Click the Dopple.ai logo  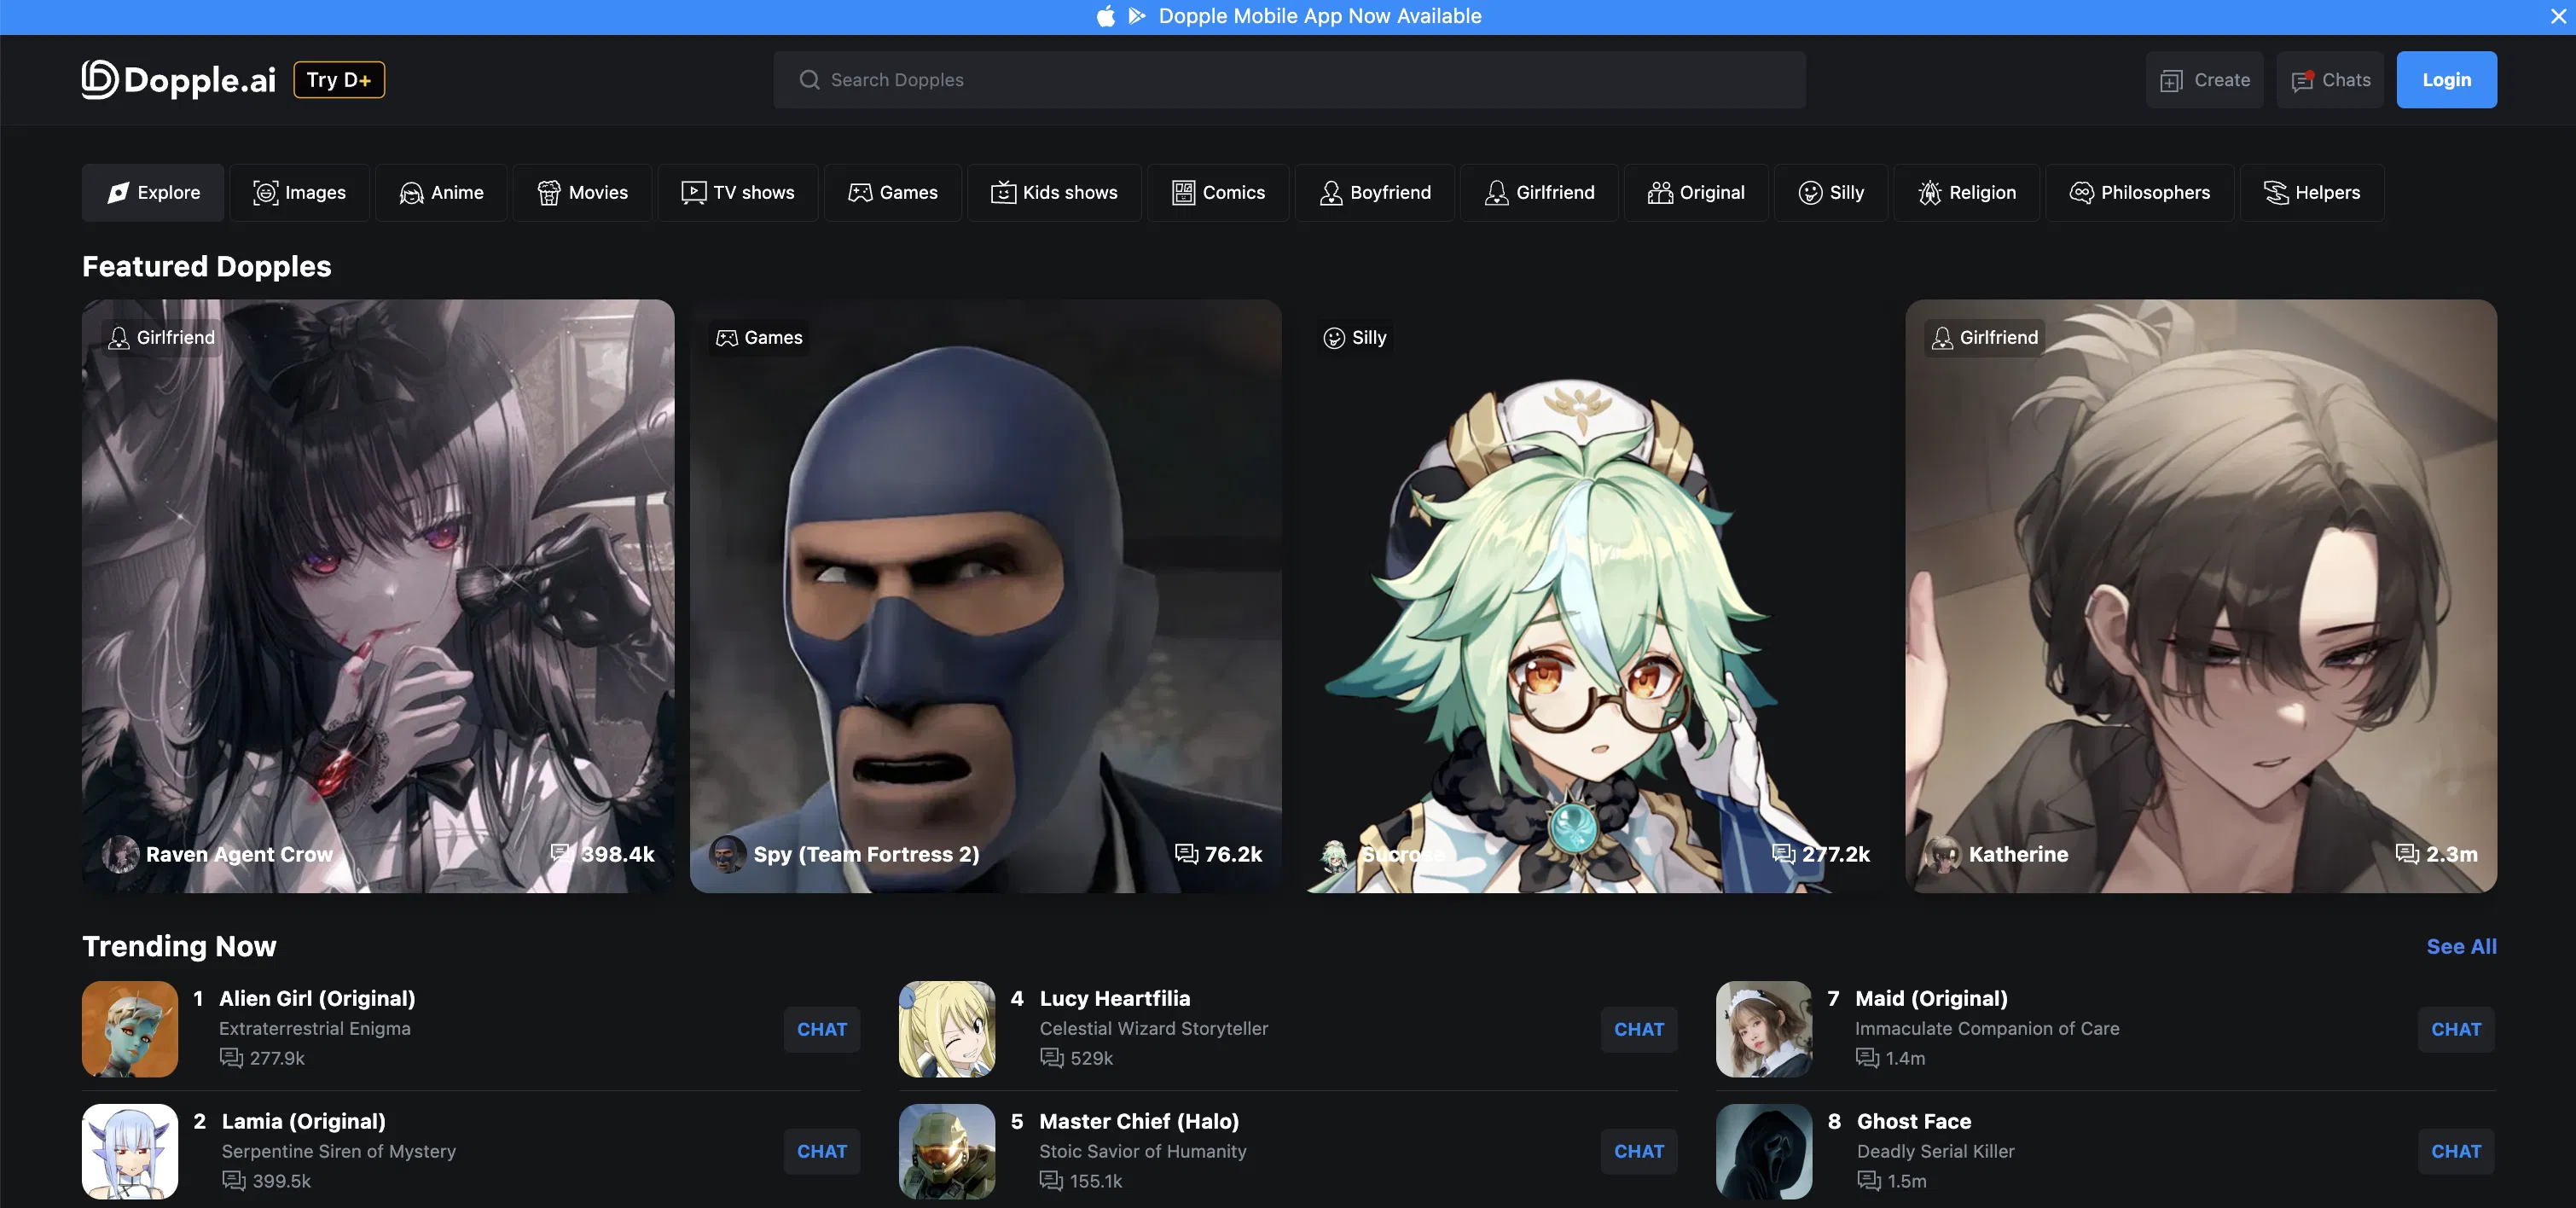point(177,80)
